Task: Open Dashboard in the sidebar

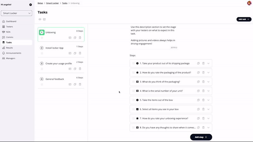Action: pos(16,21)
